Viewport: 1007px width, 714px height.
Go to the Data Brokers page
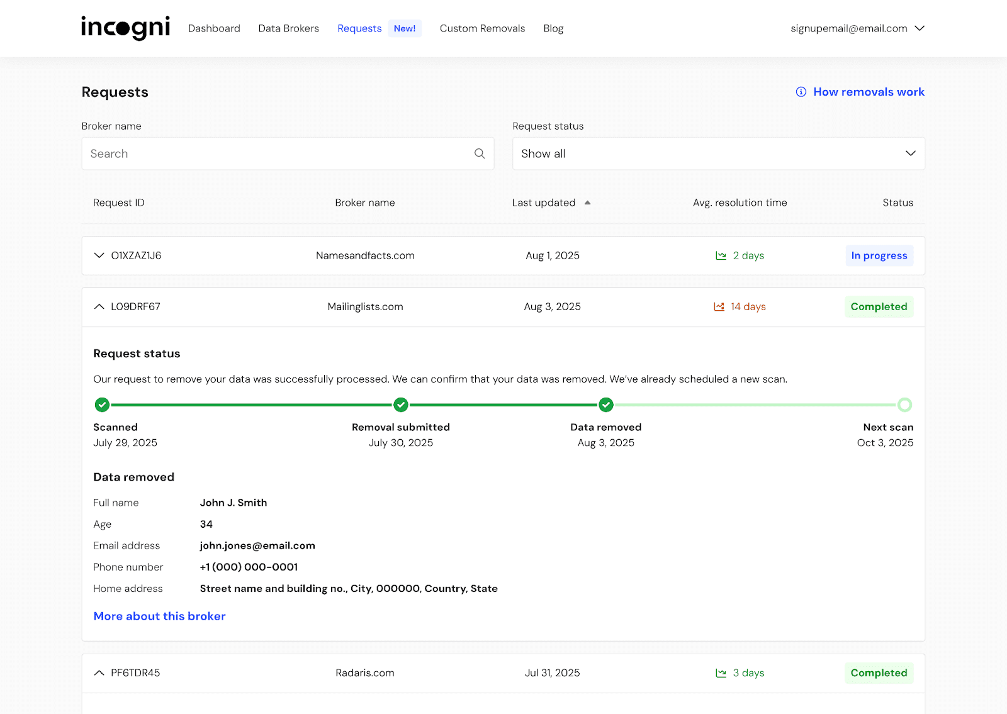288,28
